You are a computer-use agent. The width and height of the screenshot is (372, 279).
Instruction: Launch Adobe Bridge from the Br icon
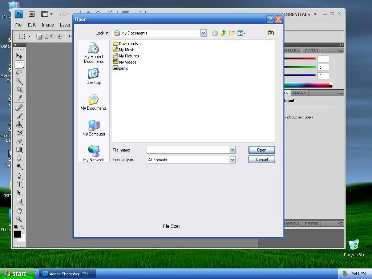point(32,14)
